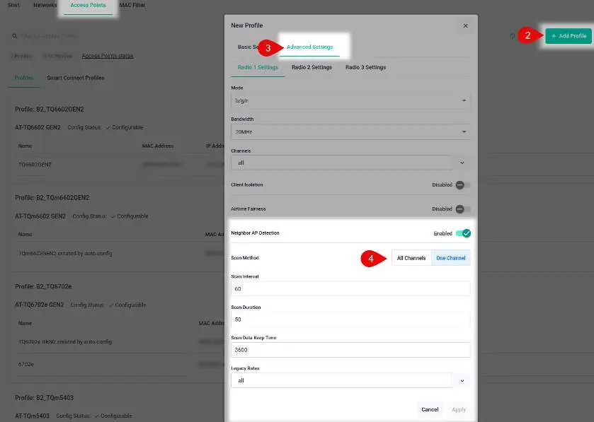Screen dimensions: 594x422
Task: Click the Profile: B2_TQ6602GEN2 heading
Action: (50, 110)
